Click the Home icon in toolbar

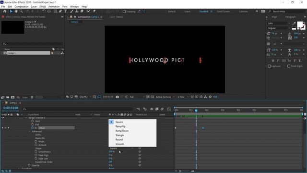point(5,12)
